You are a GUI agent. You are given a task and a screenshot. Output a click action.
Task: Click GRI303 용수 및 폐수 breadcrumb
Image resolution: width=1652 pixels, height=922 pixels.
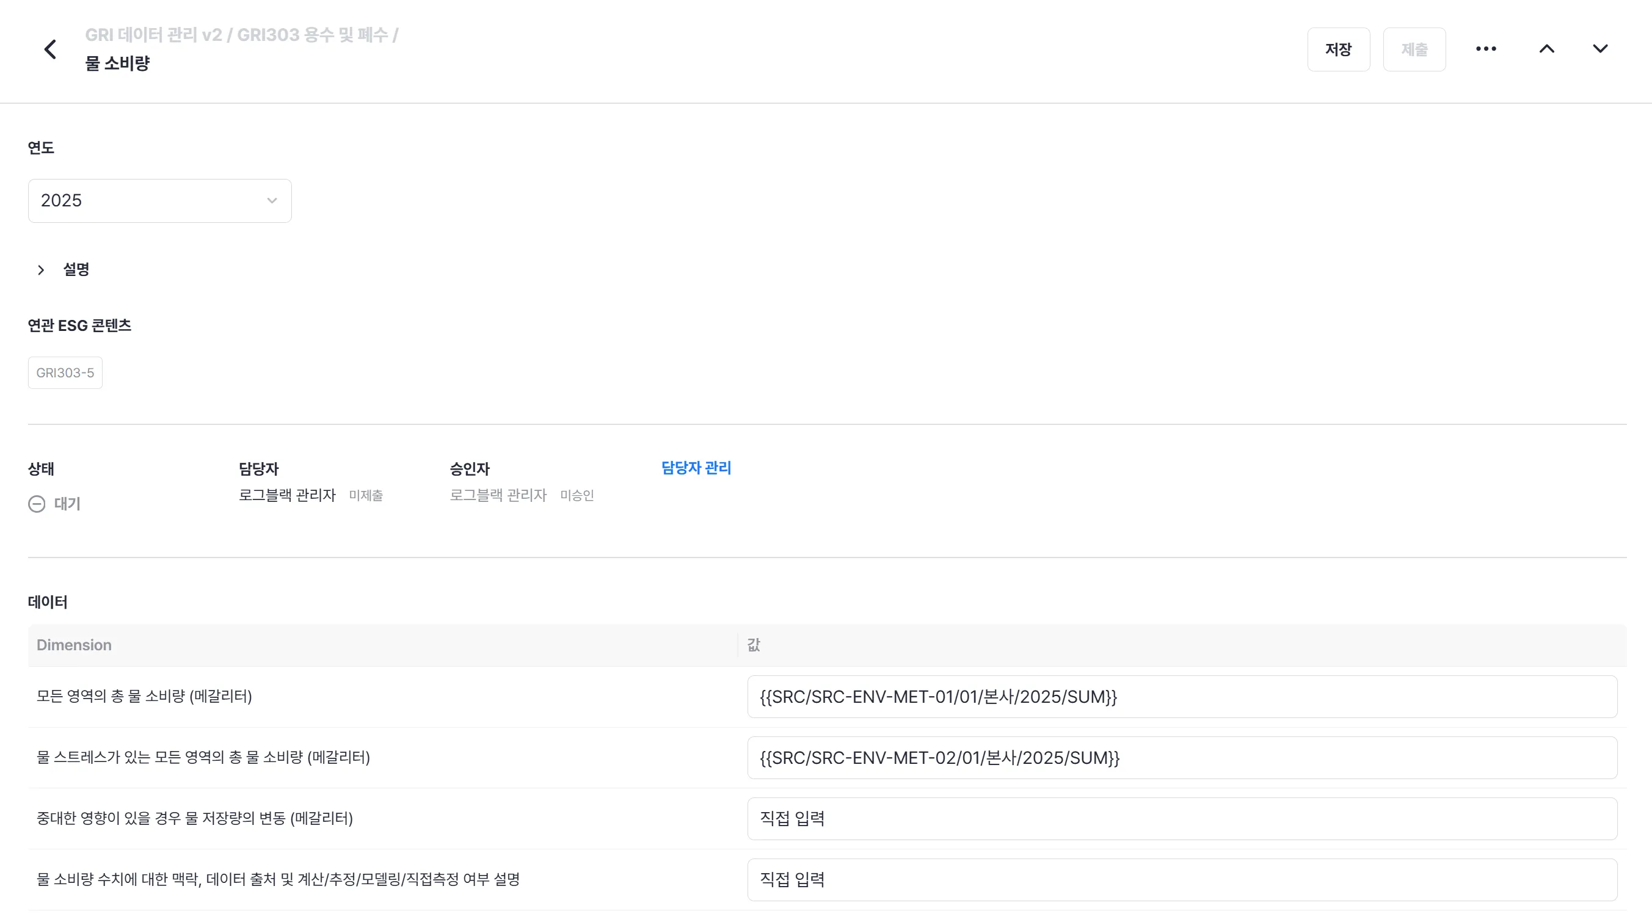312,35
